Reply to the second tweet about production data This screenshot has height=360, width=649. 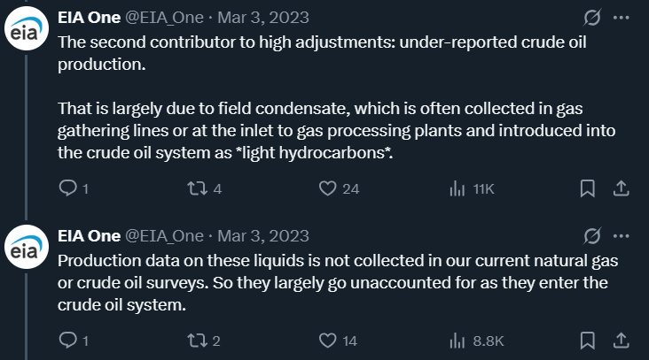point(67,340)
